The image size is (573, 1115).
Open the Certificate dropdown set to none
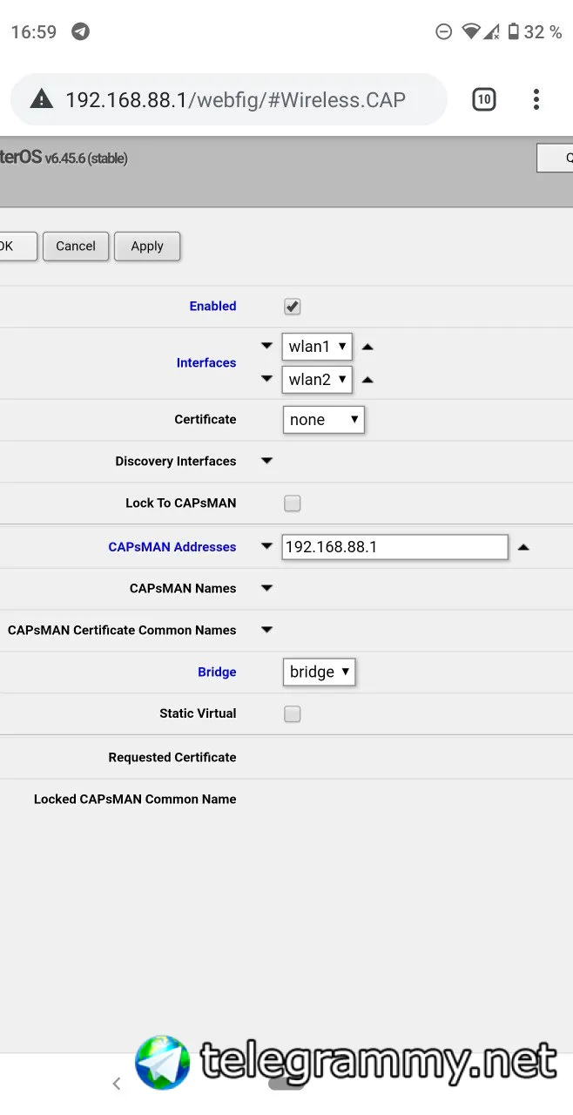[x=323, y=420]
